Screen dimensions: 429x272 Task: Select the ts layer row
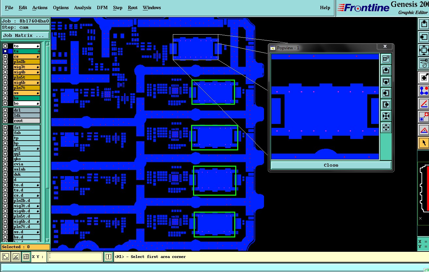tap(26, 51)
